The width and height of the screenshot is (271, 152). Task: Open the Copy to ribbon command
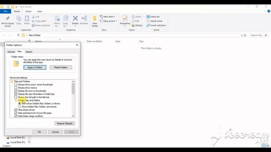(65, 21)
